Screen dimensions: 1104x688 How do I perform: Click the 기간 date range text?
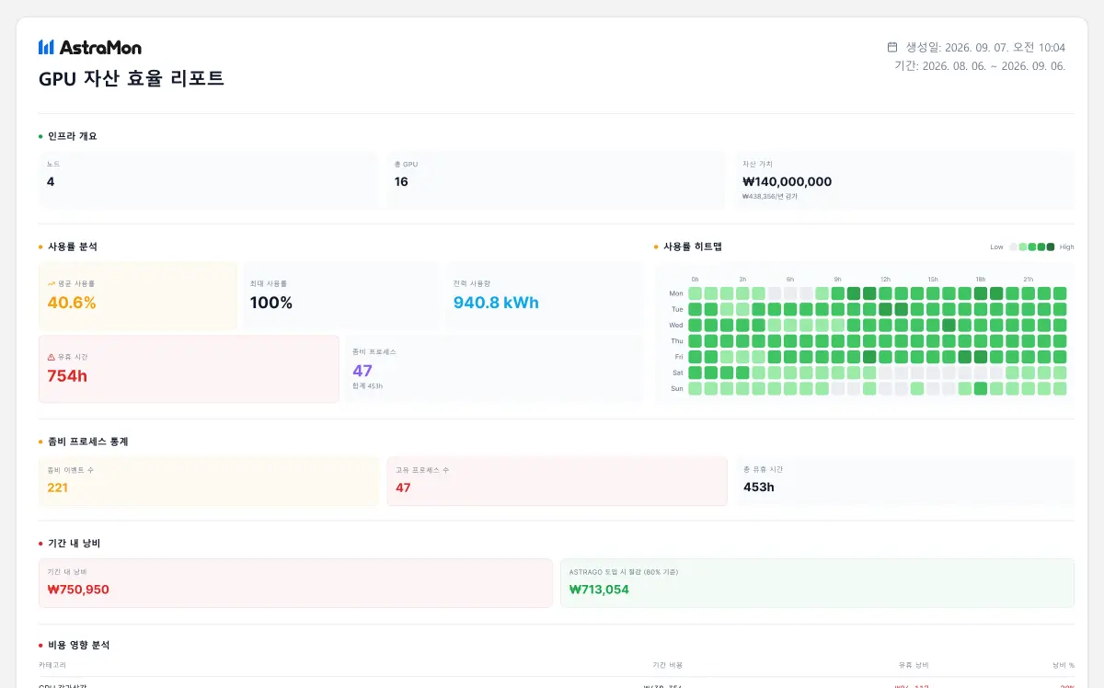[980, 66]
